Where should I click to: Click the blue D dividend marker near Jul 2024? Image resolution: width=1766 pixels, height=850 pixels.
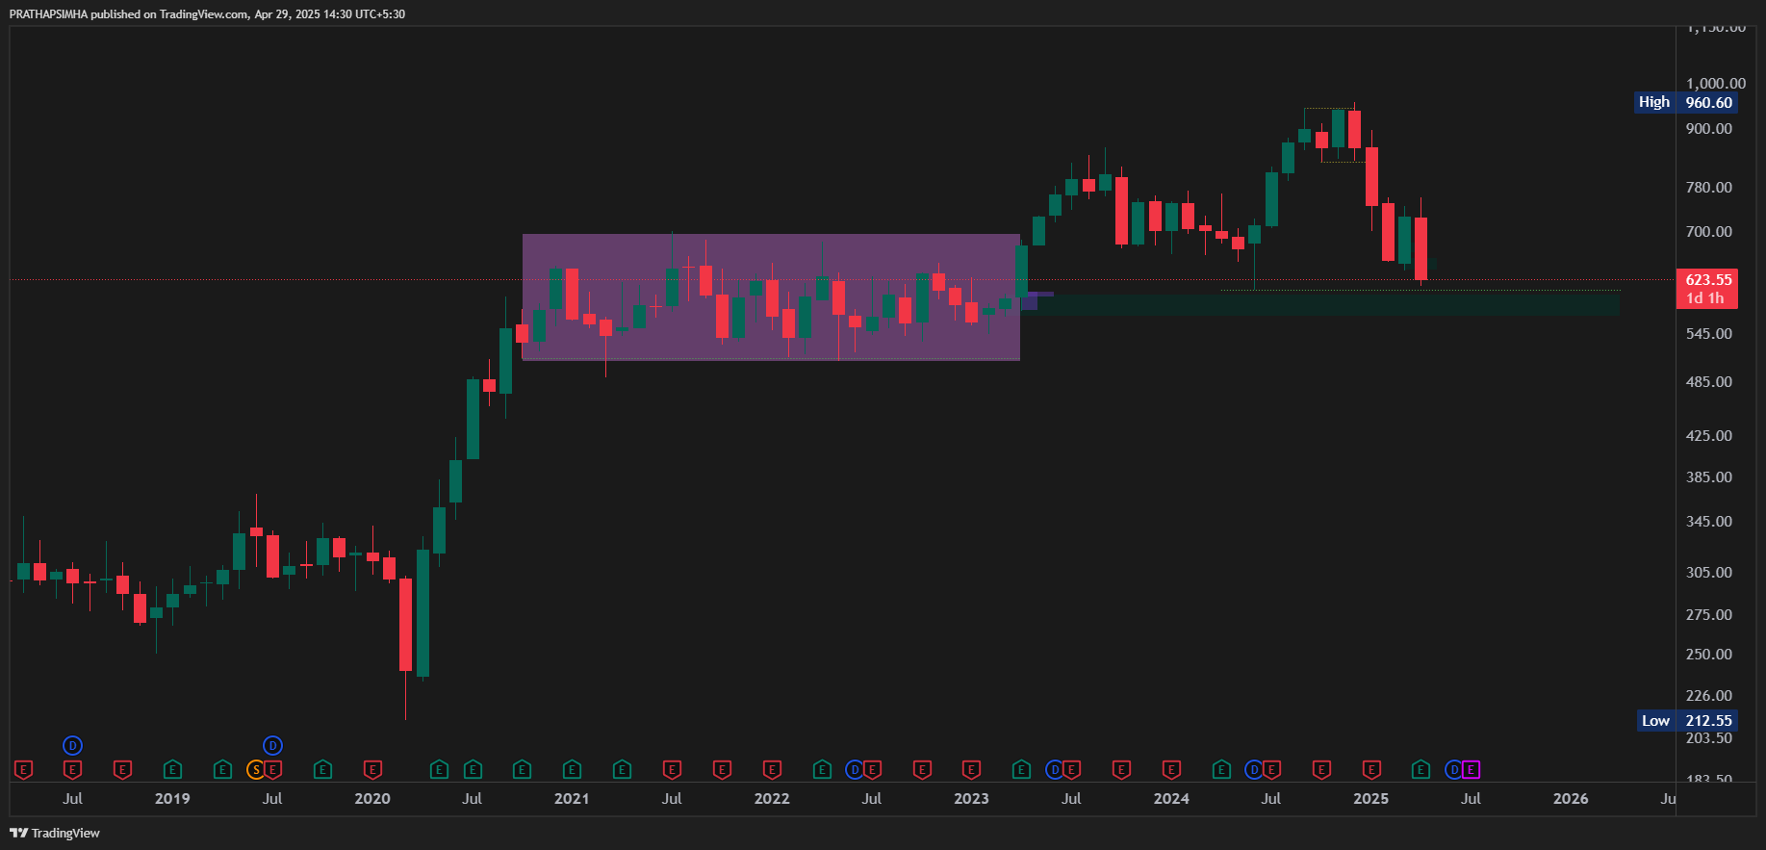[1254, 769]
